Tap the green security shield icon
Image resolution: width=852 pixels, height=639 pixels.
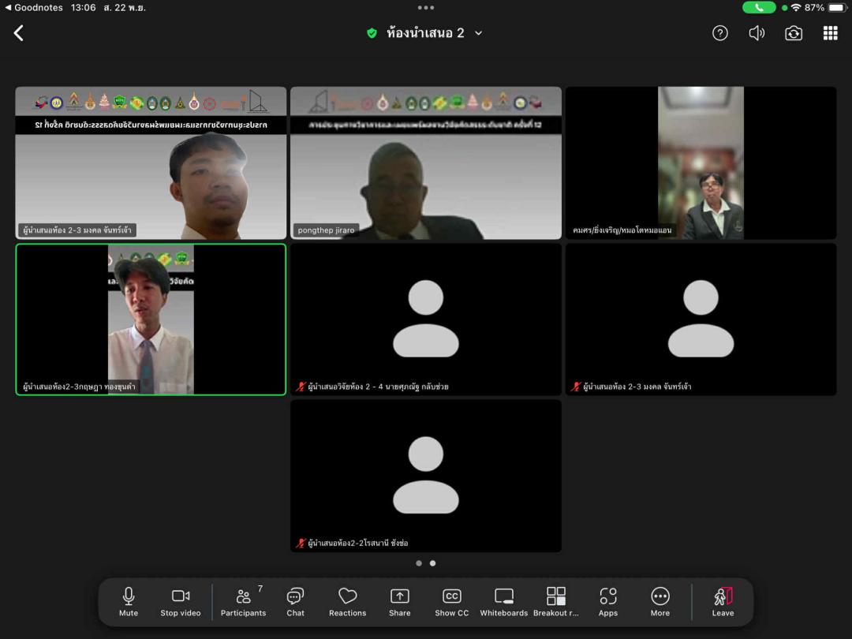pyautogui.click(x=372, y=33)
